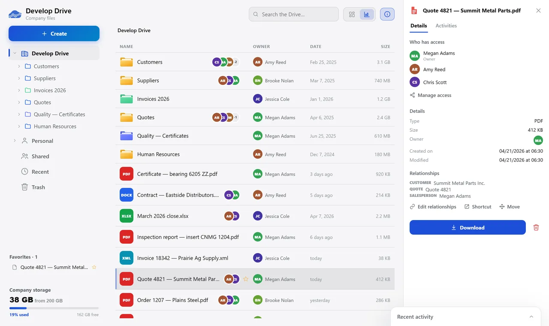Click the Develop Drive cloud logo
The width and height of the screenshot is (549, 326).
[15, 14]
